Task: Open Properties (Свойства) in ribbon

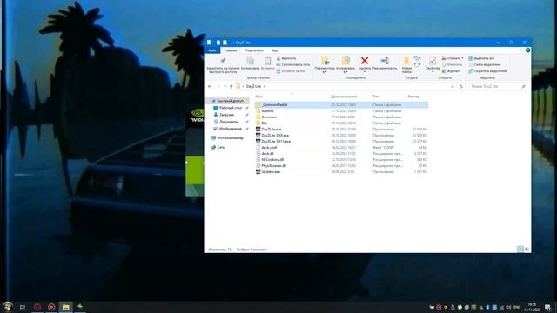Action: [x=433, y=63]
